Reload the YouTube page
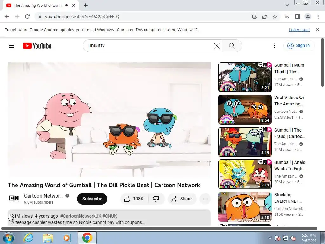Viewport: 325px width, 244px height. [27, 17]
